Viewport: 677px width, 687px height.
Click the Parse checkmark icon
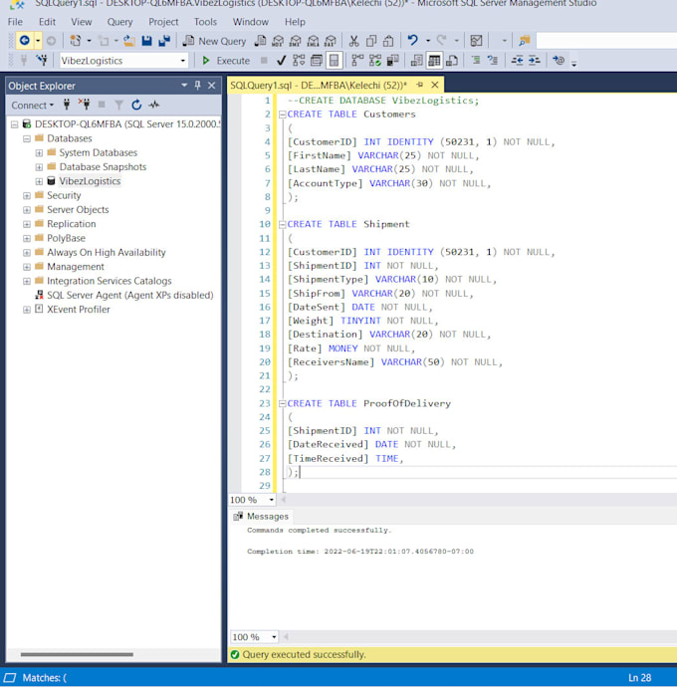[282, 60]
